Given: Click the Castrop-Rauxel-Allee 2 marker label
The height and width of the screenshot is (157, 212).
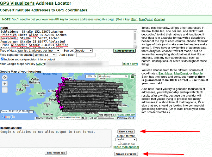Looking at the screenshot, I should click(96, 89).
